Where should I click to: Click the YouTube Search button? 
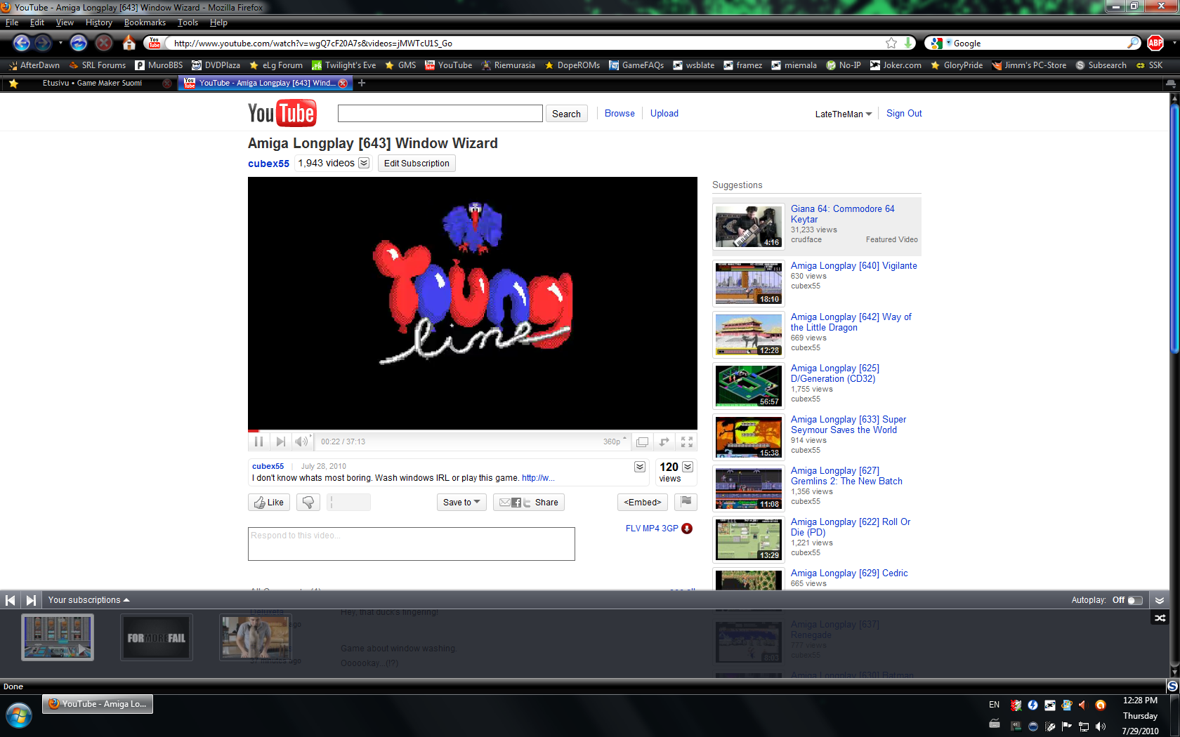(x=566, y=114)
